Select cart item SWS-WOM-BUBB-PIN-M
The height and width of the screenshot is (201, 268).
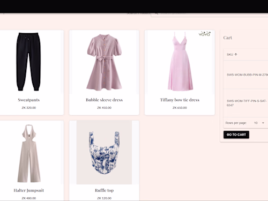[247, 75]
